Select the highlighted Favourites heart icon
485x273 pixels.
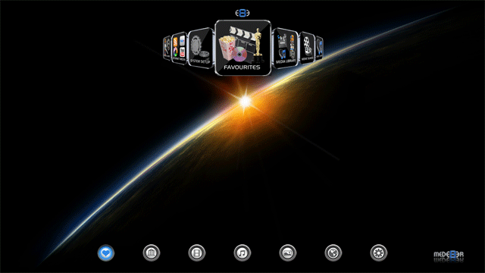click(x=106, y=253)
